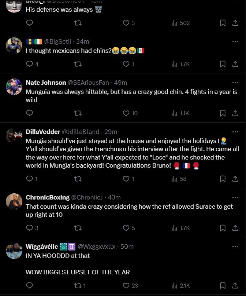
Task: Reply to Nate Johnson's tweet
Action: (x=30, y=113)
